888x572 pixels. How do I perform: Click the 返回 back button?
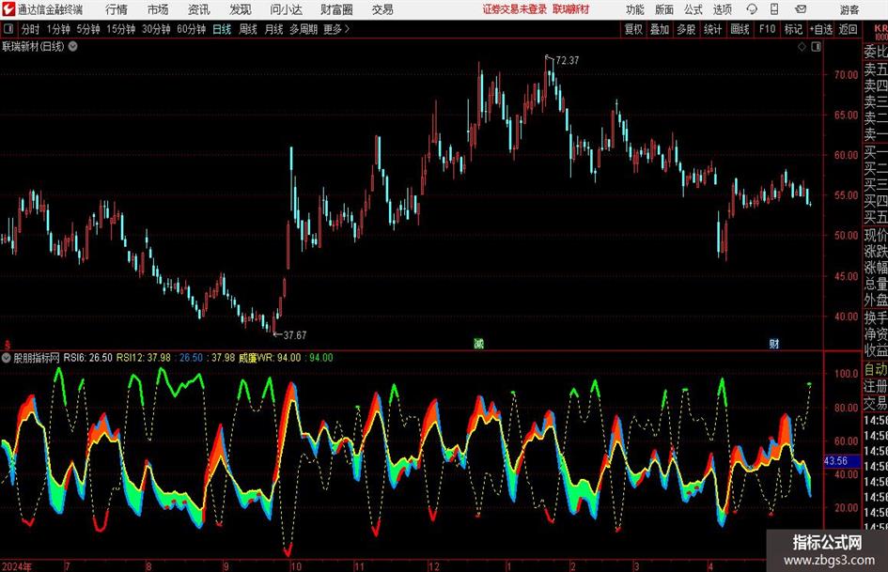pyautogui.click(x=848, y=29)
